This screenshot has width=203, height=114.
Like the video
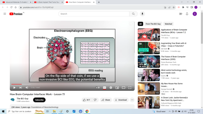coord(87,100)
